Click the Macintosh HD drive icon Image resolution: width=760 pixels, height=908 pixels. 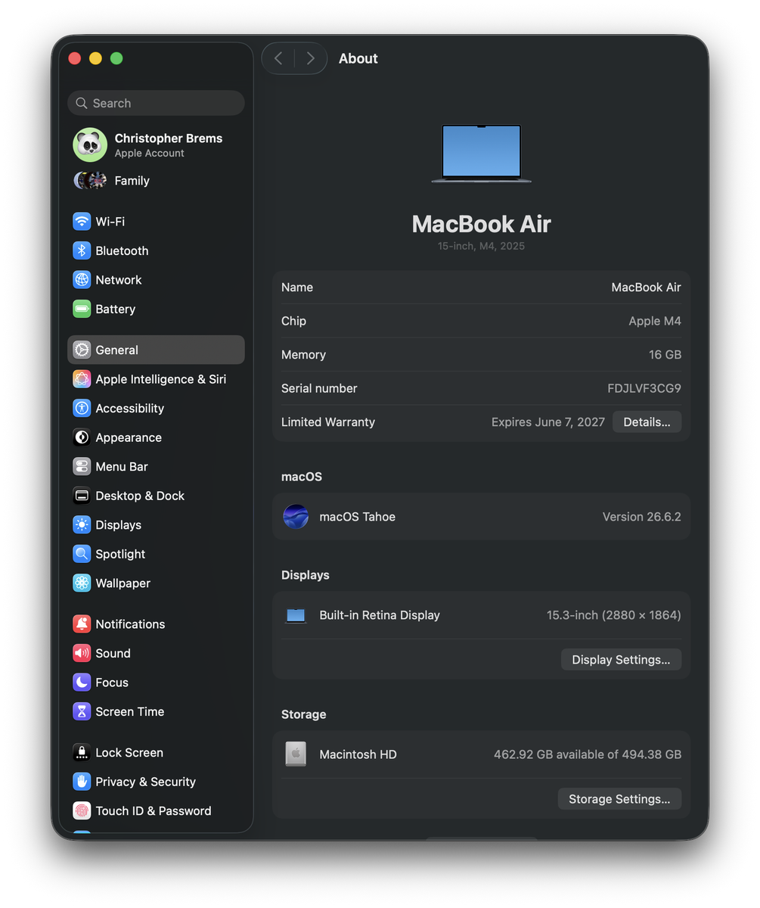(296, 754)
